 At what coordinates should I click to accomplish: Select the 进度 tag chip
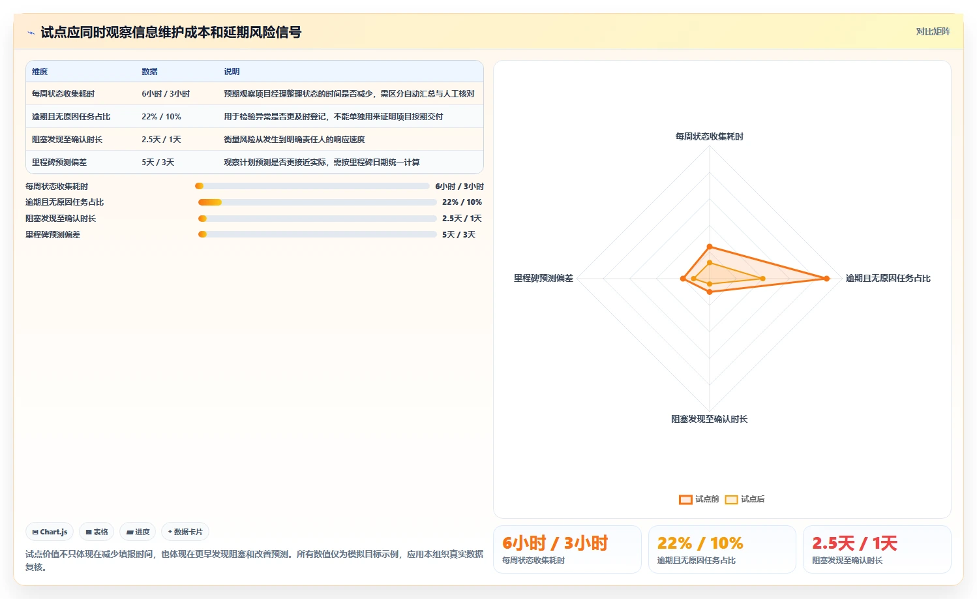[138, 532]
